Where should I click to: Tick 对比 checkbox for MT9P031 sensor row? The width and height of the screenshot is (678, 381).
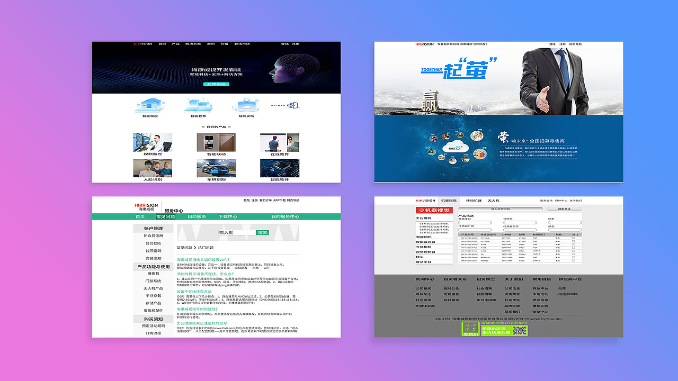click(x=574, y=257)
